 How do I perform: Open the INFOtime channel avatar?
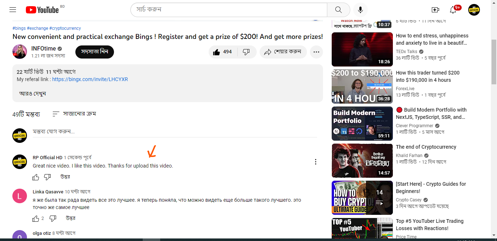coord(20,52)
